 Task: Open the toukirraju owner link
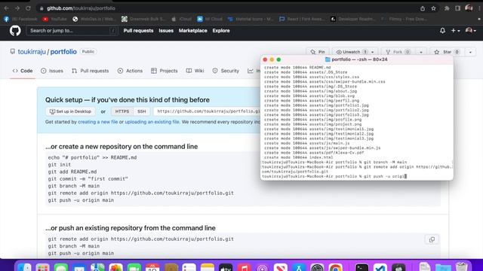(32, 52)
